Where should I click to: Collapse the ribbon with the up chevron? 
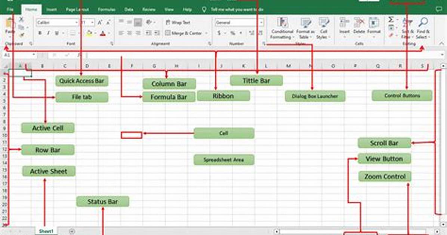442,44
